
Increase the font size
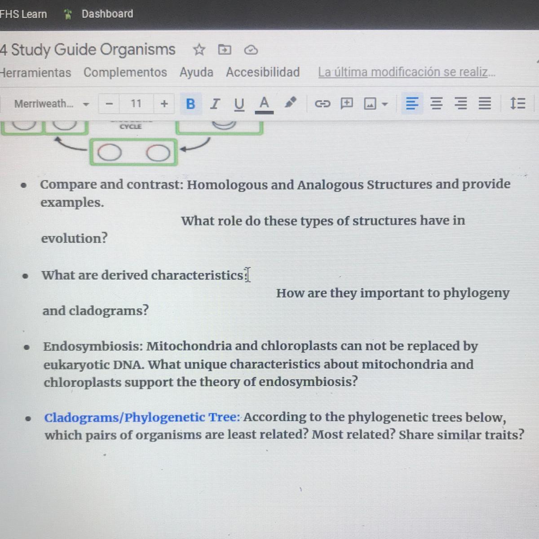[164, 104]
